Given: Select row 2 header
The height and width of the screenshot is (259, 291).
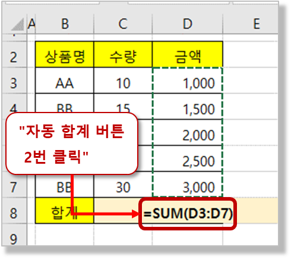Looking at the screenshot, I should pyautogui.click(x=14, y=54).
